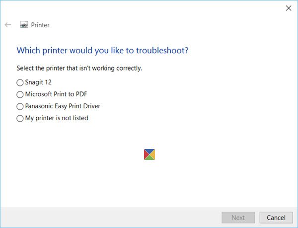
Task: Select the Snagit 12 radio button
Action: [20, 82]
